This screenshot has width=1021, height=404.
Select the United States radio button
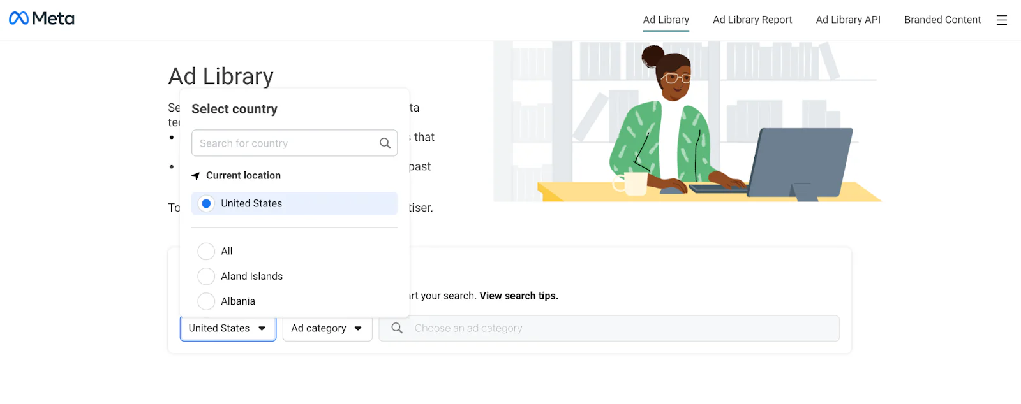[205, 203]
